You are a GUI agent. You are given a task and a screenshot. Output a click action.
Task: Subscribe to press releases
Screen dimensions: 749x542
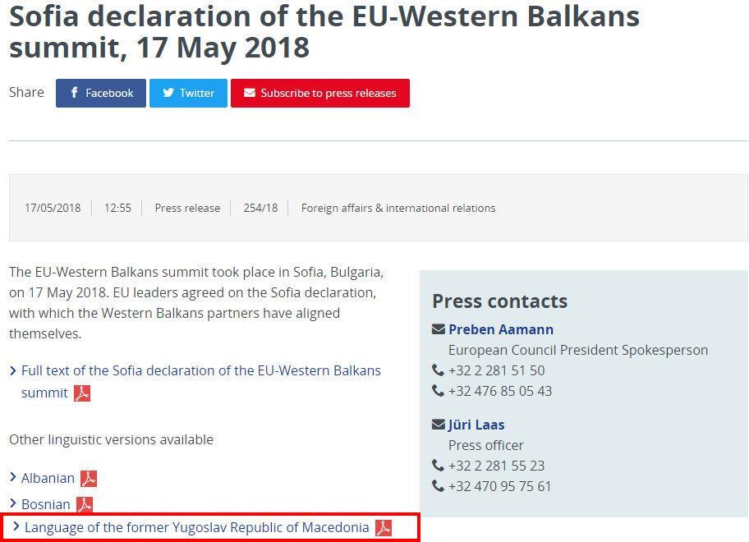point(319,94)
